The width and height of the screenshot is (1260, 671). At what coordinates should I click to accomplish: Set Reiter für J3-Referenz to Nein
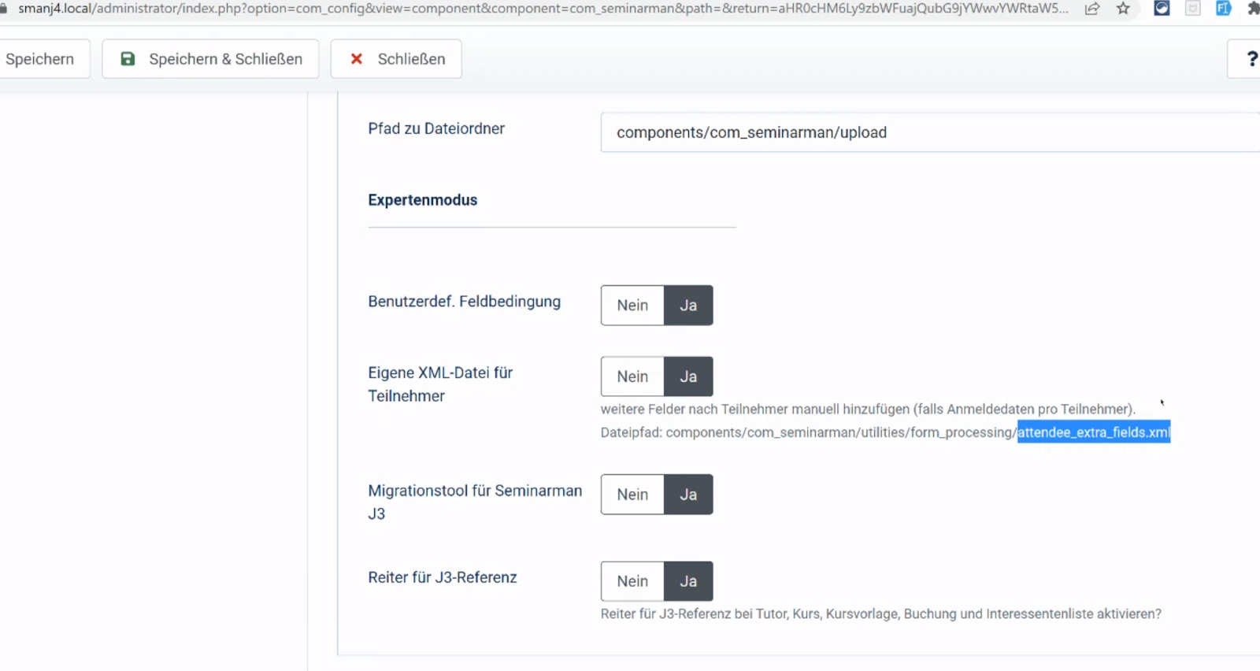point(632,581)
